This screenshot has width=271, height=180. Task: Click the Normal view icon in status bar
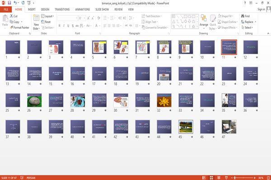pyautogui.click(x=204, y=178)
